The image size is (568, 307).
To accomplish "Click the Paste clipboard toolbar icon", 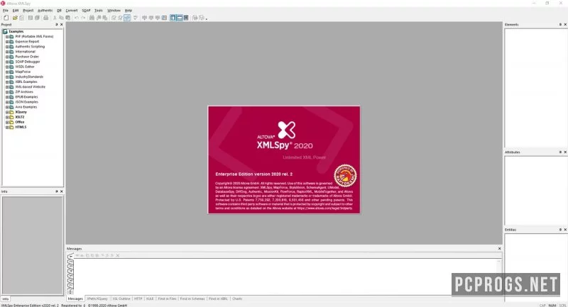I will [67, 18].
